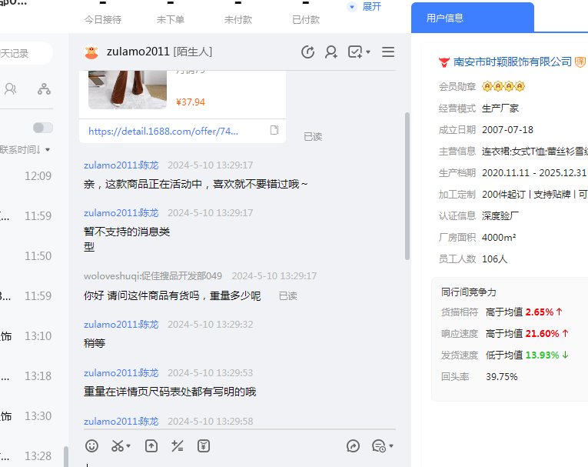Toggle the gray switch in the contact list
This screenshot has width=588, height=467.
pyautogui.click(x=43, y=128)
